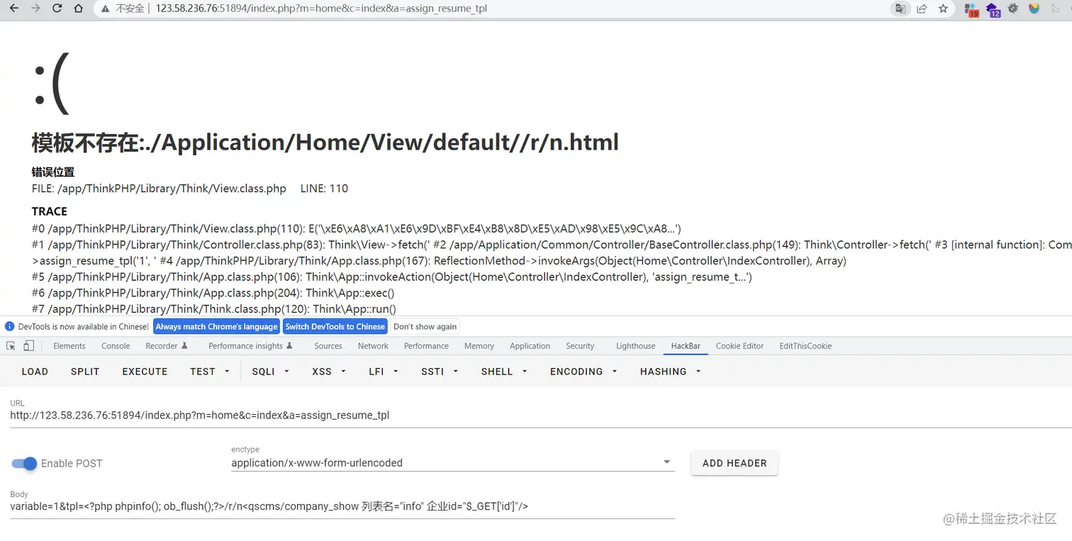The width and height of the screenshot is (1072, 541).
Task: Toggle DevTools device toolbar icon
Action: 28,346
